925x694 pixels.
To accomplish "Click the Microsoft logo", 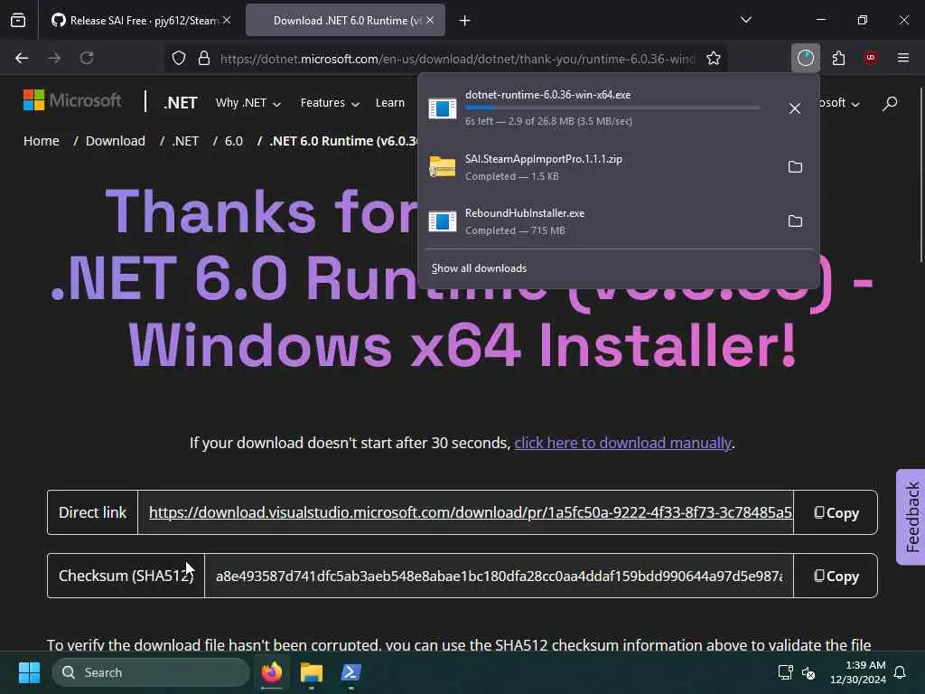I will pos(72,100).
